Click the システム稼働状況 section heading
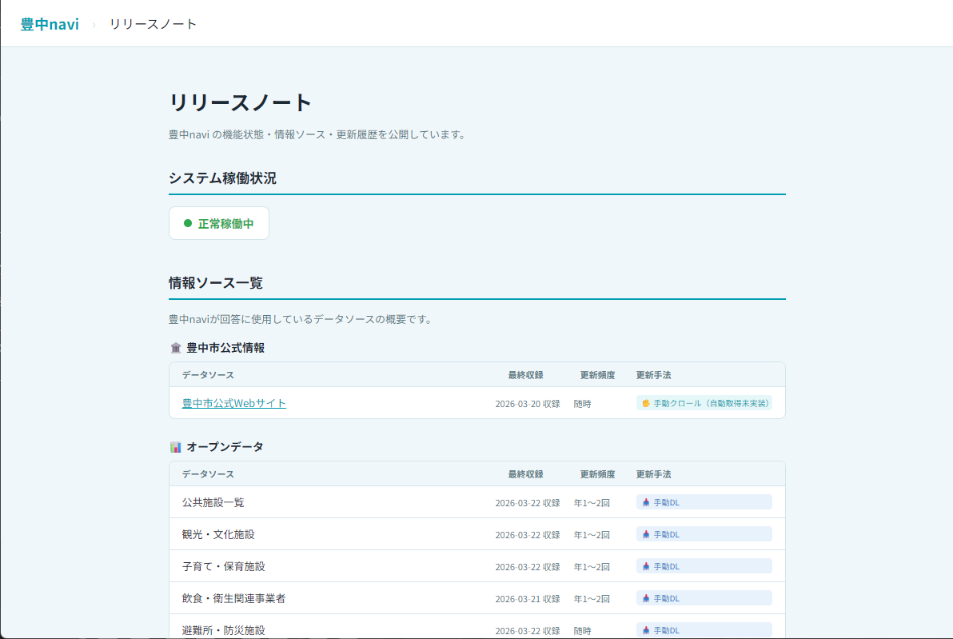953x639 pixels. click(x=222, y=178)
